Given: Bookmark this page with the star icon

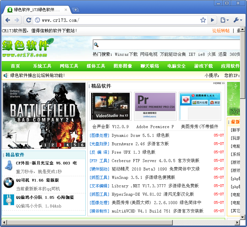Looking at the screenshot, I should 203,20.
